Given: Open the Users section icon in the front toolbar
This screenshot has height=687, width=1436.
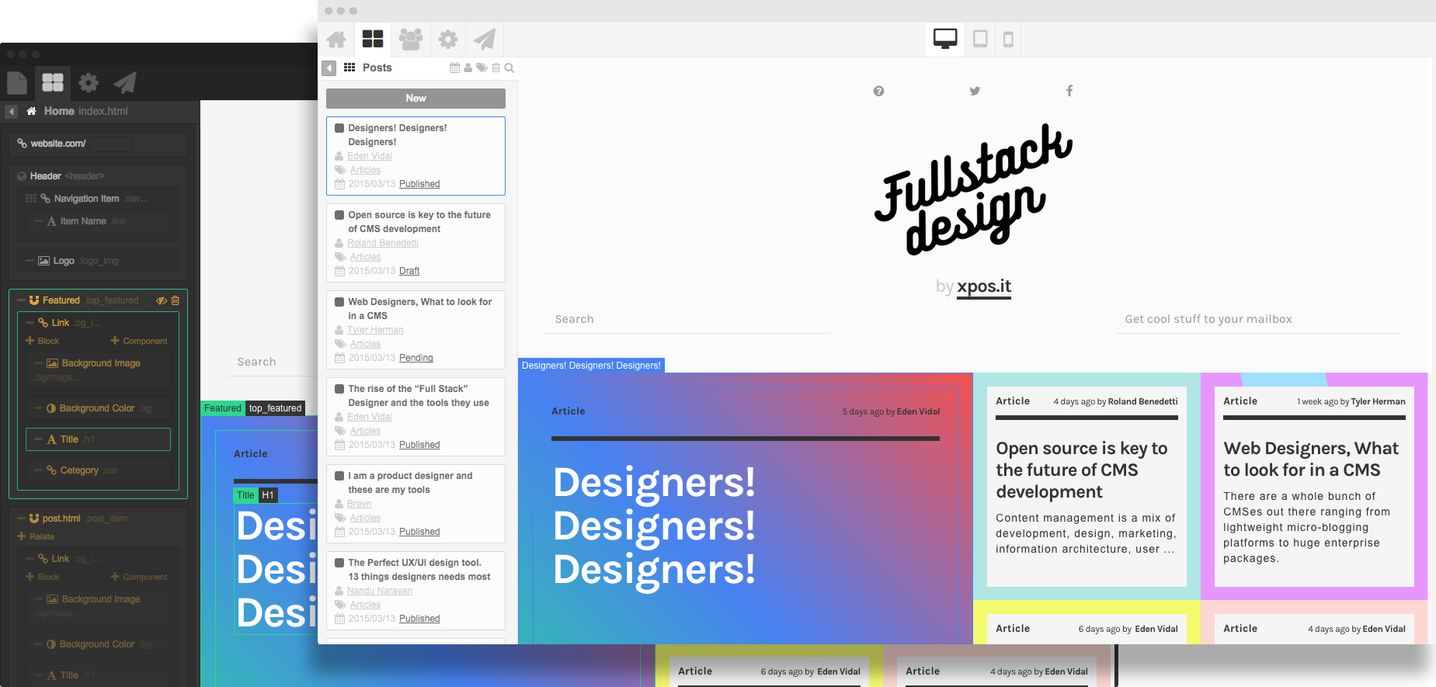Looking at the screenshot, I should coord(411,39).
